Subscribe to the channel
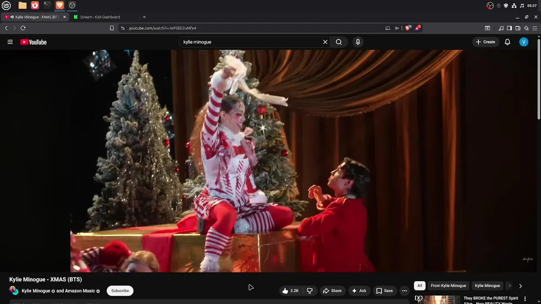Image resolution: width=541 pixels, height=304 pixels. 120,290
